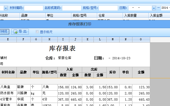Image resolution: width=170 pixels, height=106 pixels.
Task: Click the 导出 export button
Action: click(20, 32)
